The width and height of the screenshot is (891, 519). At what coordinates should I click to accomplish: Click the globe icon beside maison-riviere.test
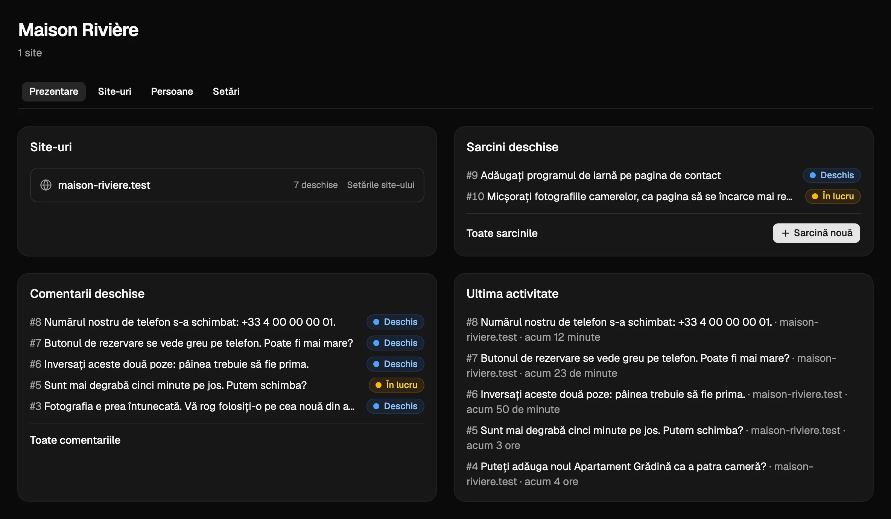pos(46,185)
